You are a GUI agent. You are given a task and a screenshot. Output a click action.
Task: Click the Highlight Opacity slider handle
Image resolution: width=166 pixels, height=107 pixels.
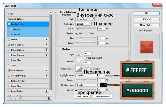pos(85,80)
